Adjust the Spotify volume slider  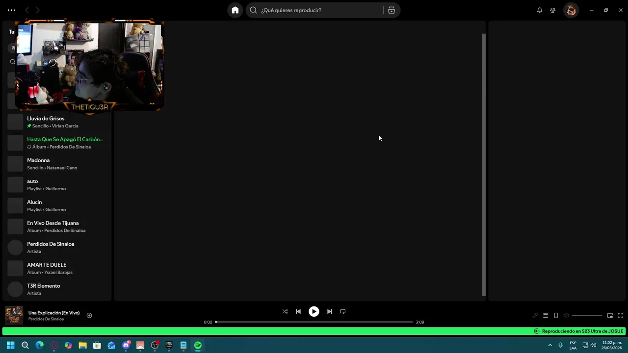[587, 316]
